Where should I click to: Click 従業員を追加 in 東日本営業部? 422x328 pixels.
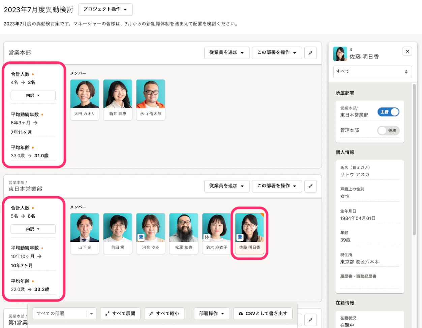pos(227,186)
